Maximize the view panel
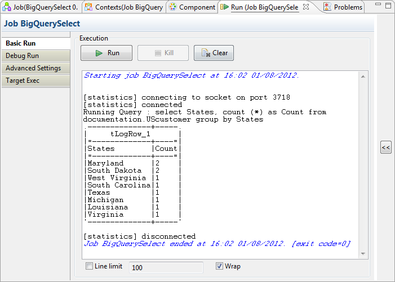Viewport: 395px width, 282px height. pyautogui.click(x=388, y=5)
